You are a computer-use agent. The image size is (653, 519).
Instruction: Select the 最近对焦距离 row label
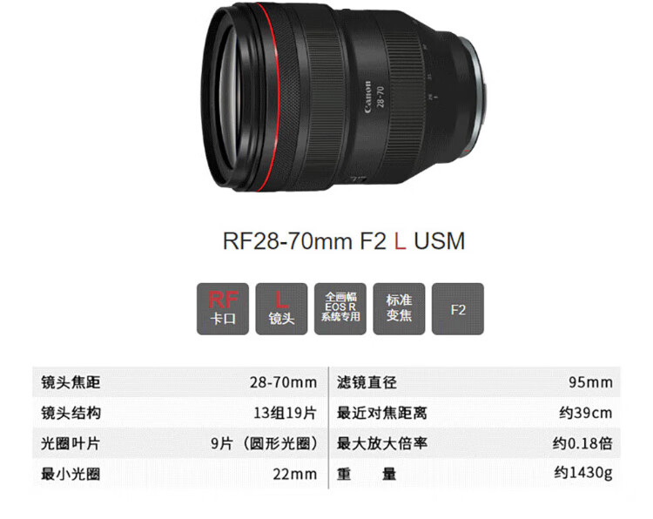[382, 414]
